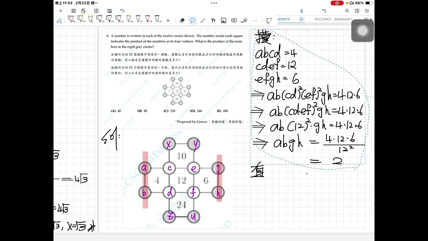Select the black pen with ruler
428x241 pixels.
pos(110,19)
